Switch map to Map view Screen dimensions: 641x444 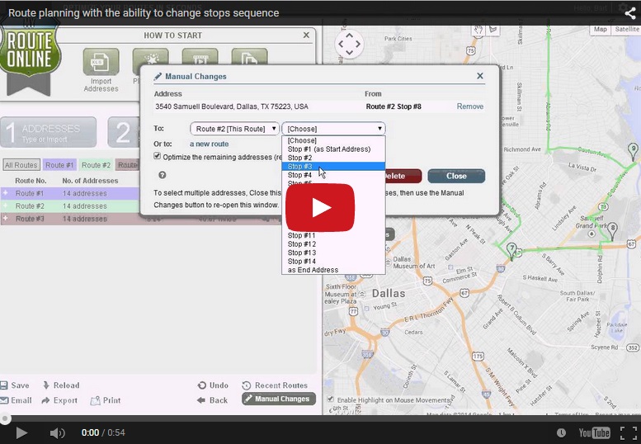(x=600, y=30)
